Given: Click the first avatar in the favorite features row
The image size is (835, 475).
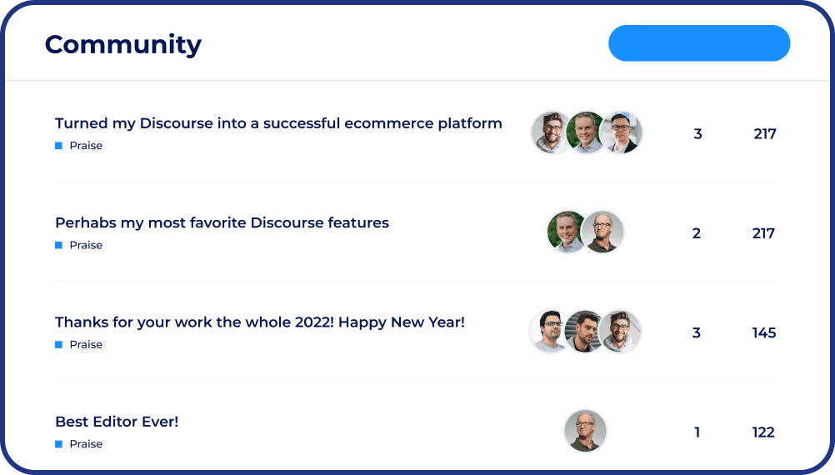Looking at the screenshot, I should point(567,232).
